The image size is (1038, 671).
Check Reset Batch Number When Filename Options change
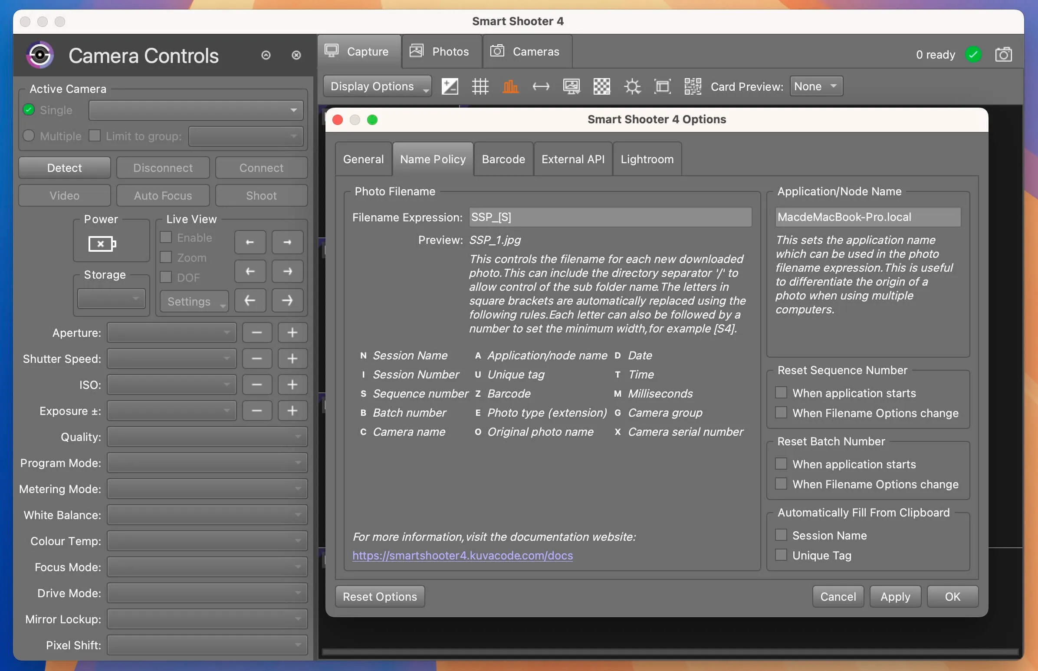781,484
